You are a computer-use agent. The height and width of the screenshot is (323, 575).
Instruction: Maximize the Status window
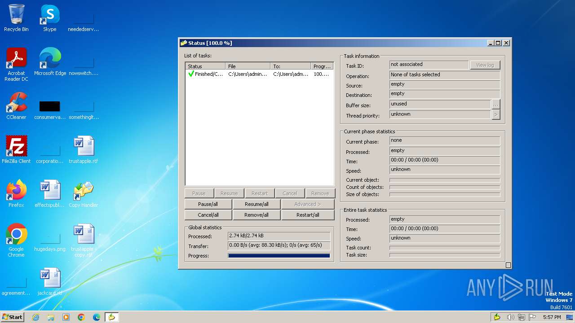pos(498,43)
